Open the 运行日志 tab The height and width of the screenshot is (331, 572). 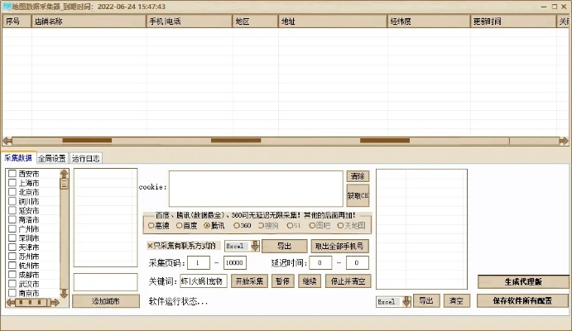pos(86,158)
